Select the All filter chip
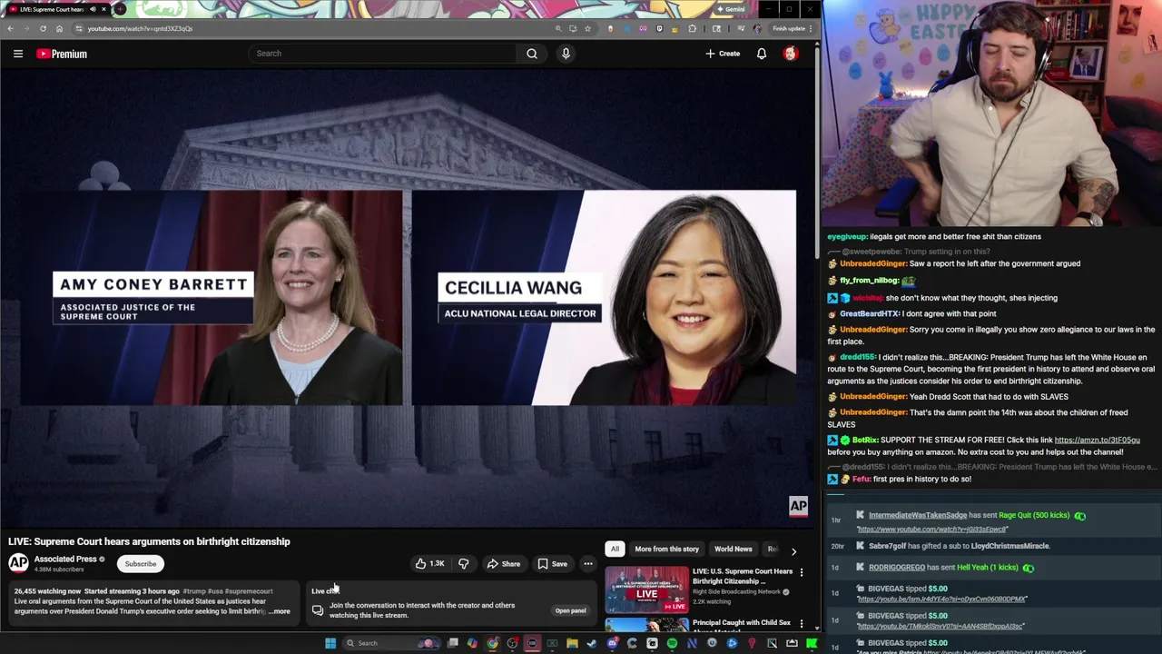Screen dimensions: 1162x654 coord(615,549)
